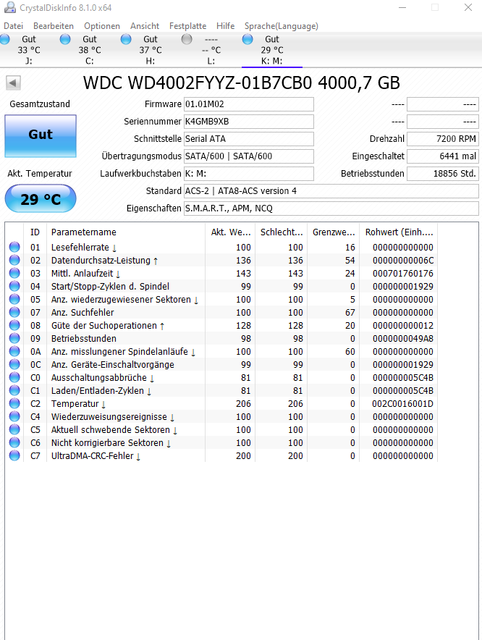Open the Ansicht menu
The width and height of the screenshot is (482, 640).
[145, 26]
